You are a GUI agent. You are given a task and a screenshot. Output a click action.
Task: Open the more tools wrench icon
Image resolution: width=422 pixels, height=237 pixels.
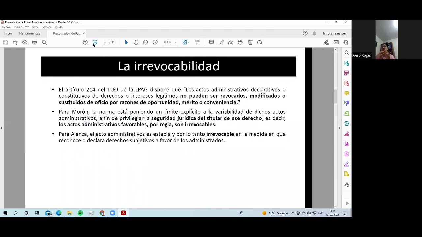point(347,184)
